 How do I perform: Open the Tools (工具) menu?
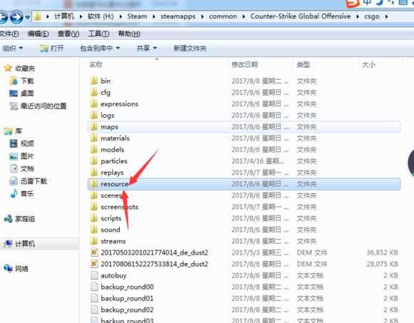tap(99, 34)
